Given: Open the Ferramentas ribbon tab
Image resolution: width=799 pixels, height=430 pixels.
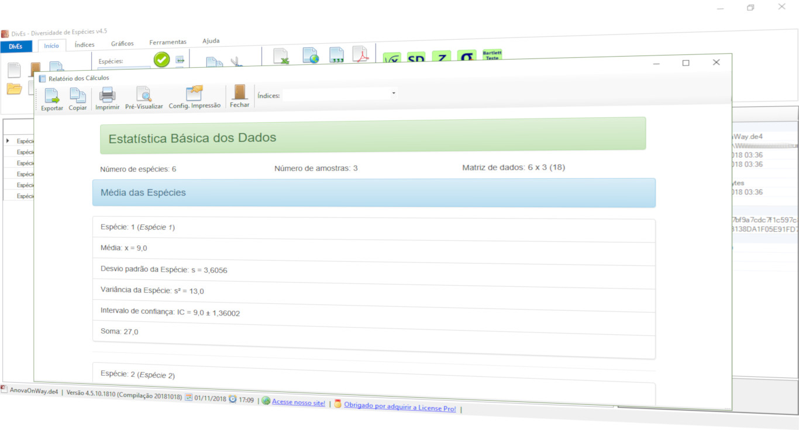Looking at the screenshot, I should point(168,42).
